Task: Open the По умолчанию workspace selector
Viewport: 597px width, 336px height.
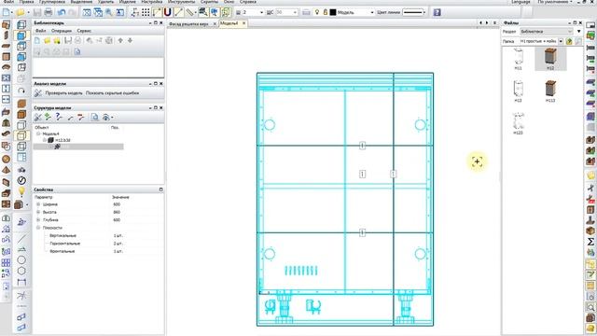Action: [555, 2]
